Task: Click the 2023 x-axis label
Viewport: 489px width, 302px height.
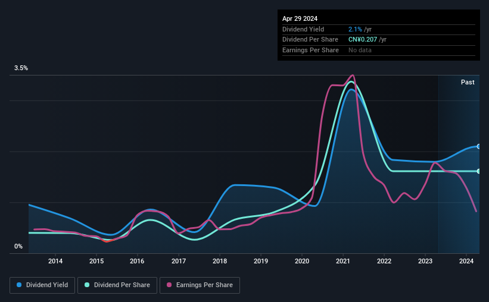Action: (425, 261)
